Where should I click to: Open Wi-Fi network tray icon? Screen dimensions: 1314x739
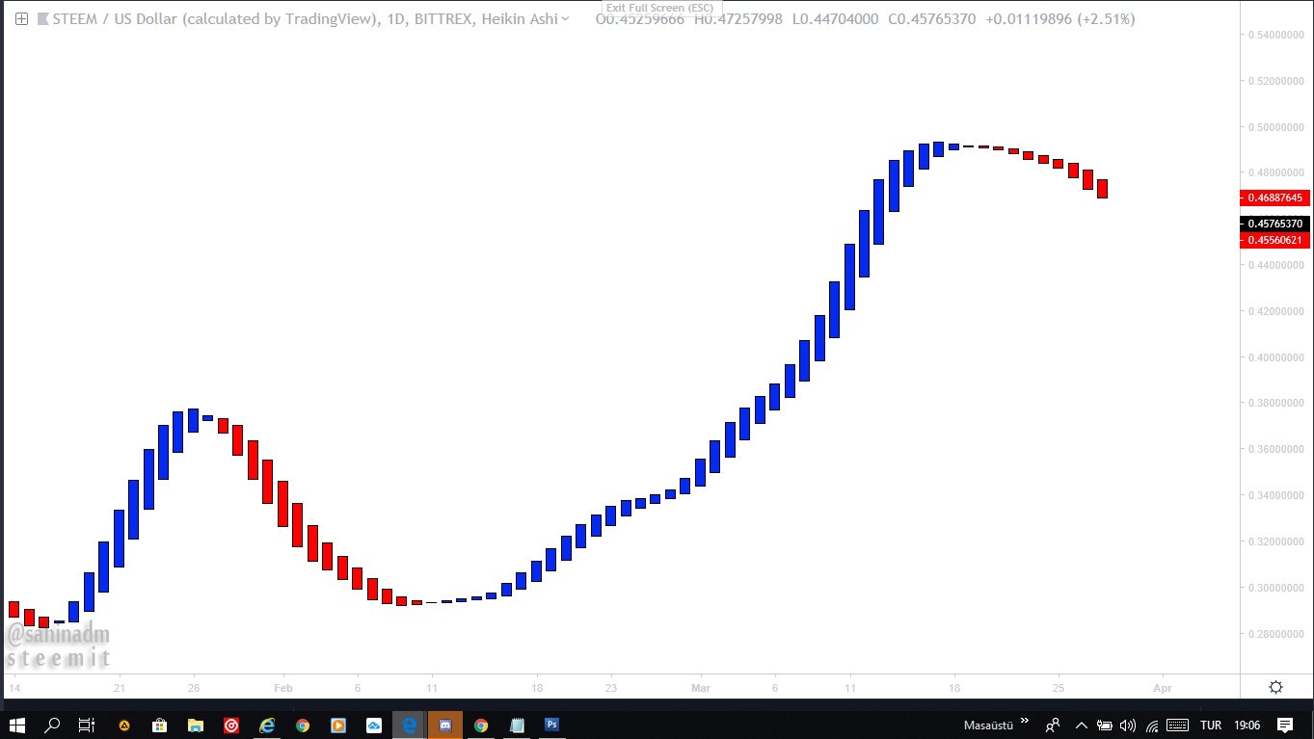tap(1151, 726)
